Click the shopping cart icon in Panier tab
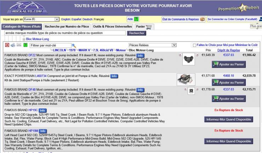The image size is (262, 153). (149, 27)
